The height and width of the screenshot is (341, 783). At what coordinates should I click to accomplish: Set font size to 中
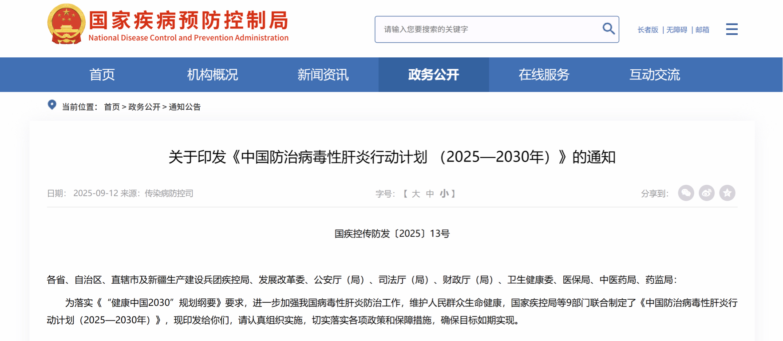pyautogui.click(x=430, y=194)
